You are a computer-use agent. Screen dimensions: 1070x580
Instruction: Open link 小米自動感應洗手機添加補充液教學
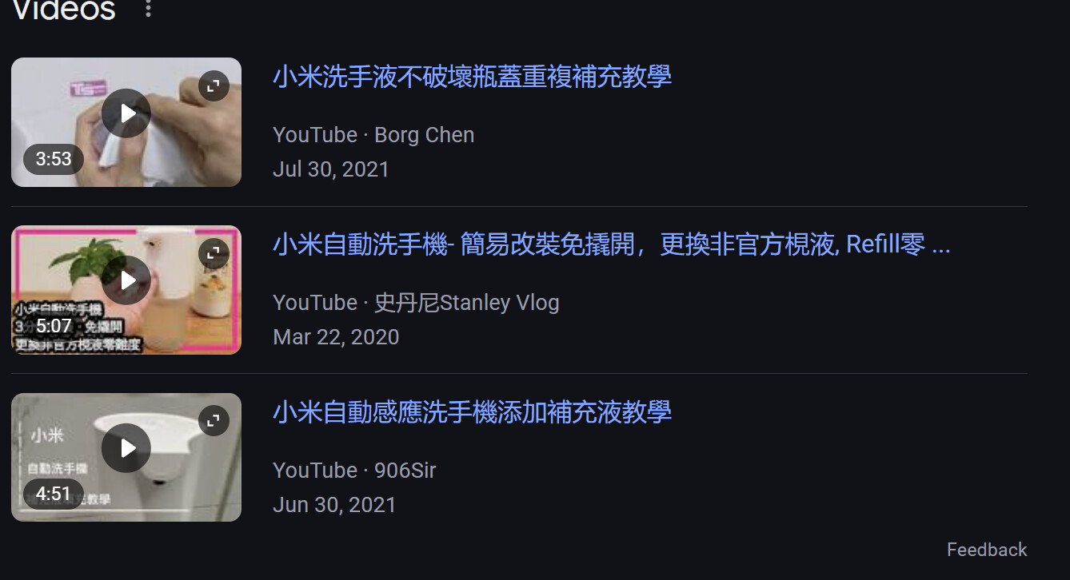pos(472,412)
